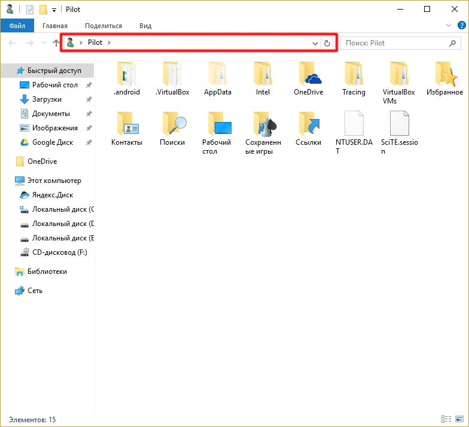Open the OneDrive folder icon in file pane
The height and width of the screenshot is (427, 469).
(309, 78)
